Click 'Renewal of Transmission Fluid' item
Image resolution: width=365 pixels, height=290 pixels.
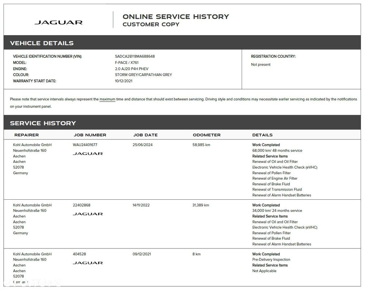[x=277, y=189]
